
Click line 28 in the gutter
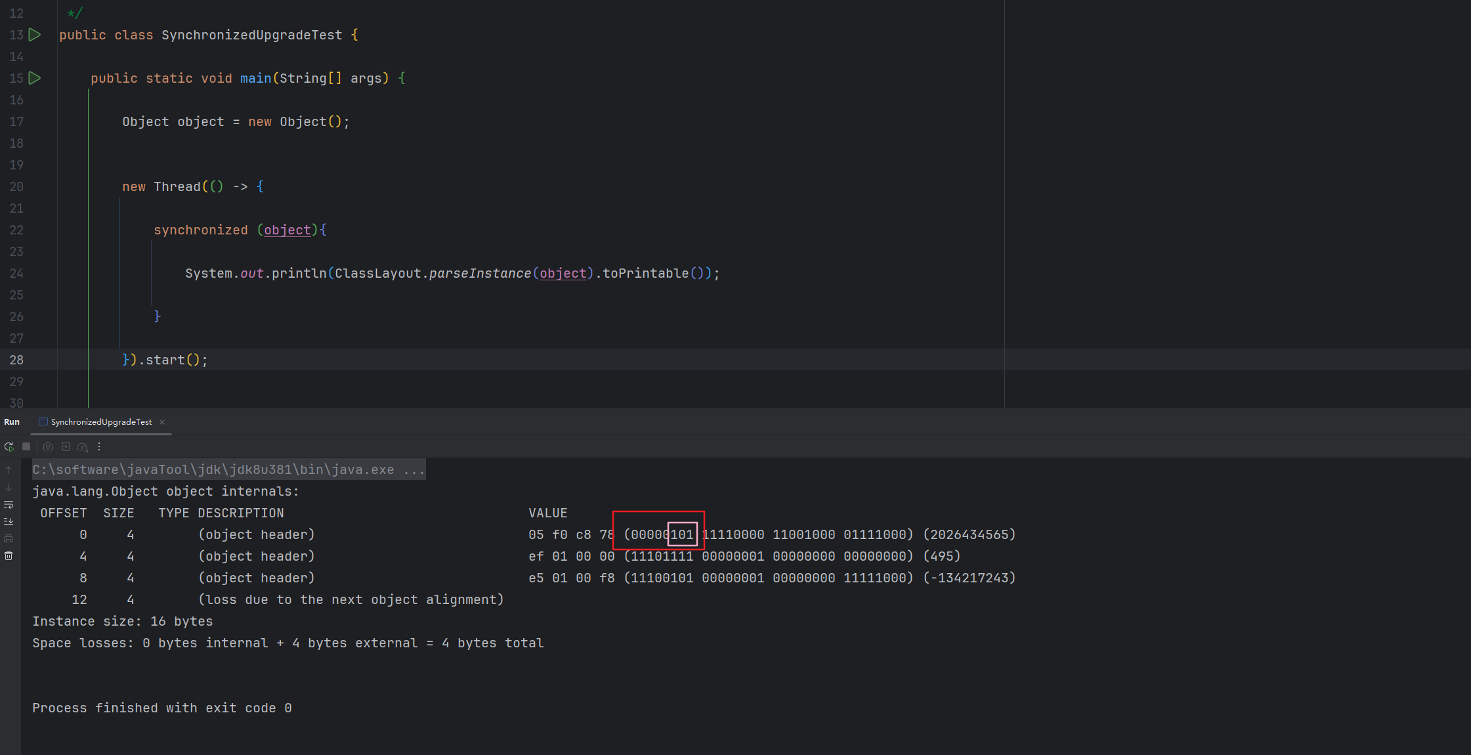[16, 360]
